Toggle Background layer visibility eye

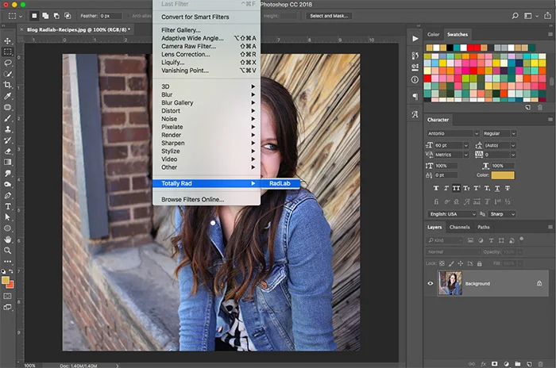(431, 283)
